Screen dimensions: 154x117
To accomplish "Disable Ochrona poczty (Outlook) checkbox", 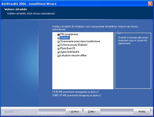I will point(59,45).
